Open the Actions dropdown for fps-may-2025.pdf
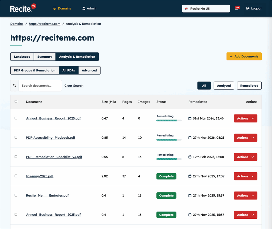Screen dimensions: 272x229 [245, 176]
